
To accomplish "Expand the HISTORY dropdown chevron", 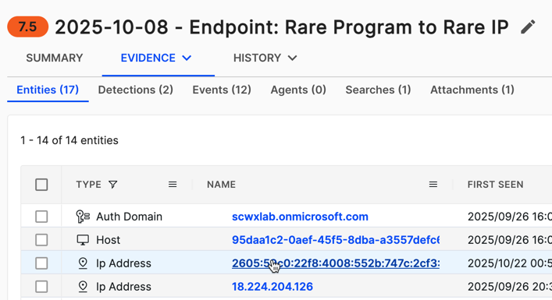I will [293, 58].
